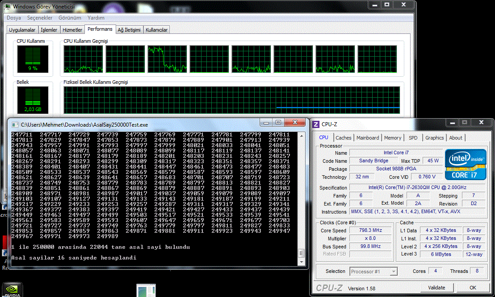Click the Package value 'Socket 988B rPGA'
Image resolution: width=495 pixels, height=297 pixels.
pyautogui.click(x=396, y=169)
